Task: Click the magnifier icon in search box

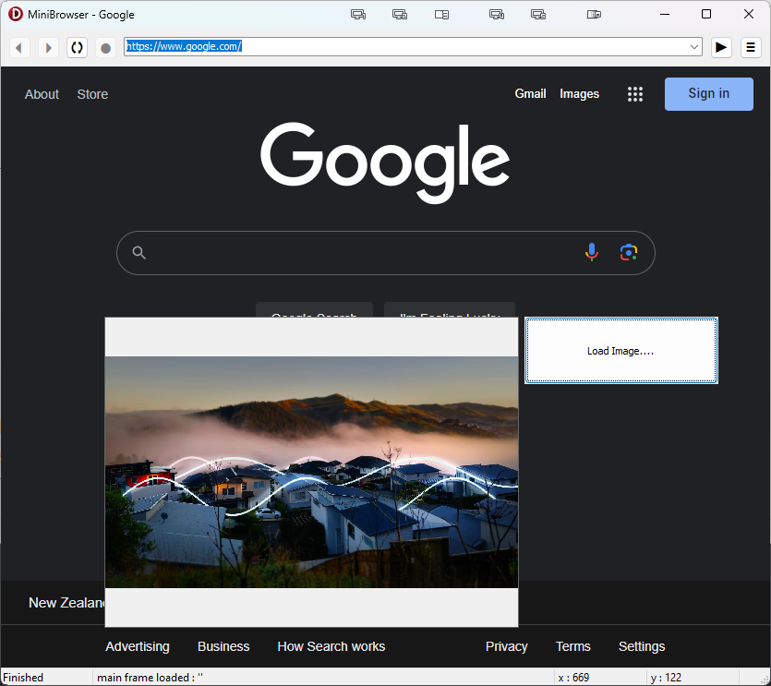Action: (139, 252)
